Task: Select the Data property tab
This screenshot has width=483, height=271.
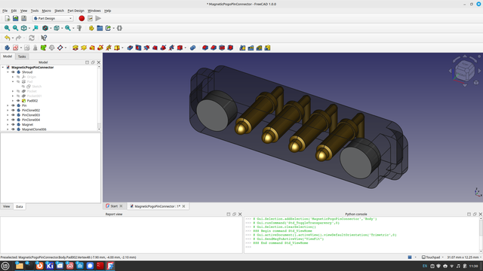Action: pyautogui.click(x=19, y=206)
